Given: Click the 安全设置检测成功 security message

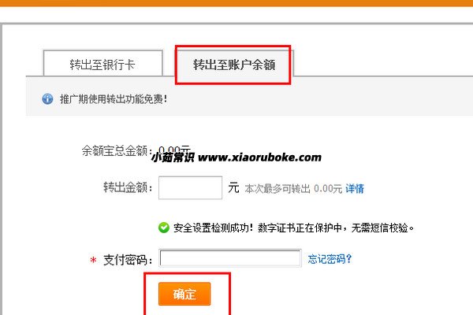Looking at the screenshot, I should [x=293, y=228].
